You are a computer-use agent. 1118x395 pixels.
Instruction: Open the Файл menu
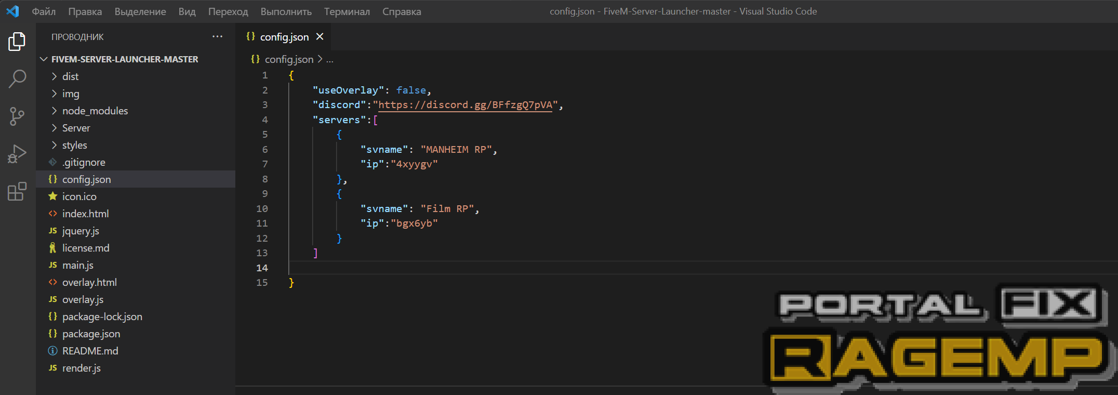coord(44,11)
